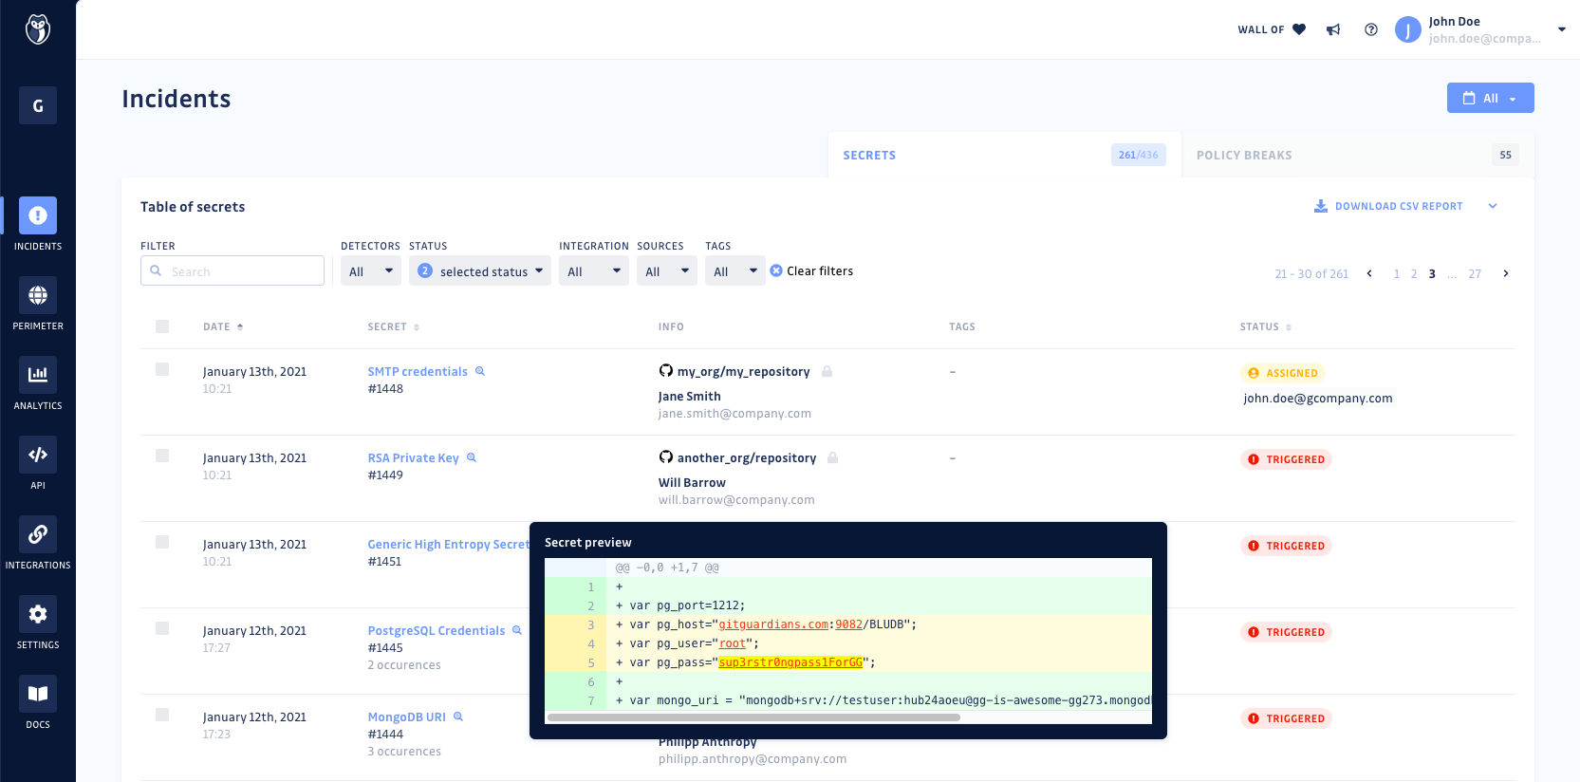Select all rows header checkbox
1580x782 pixels.
tap(162, 326)
